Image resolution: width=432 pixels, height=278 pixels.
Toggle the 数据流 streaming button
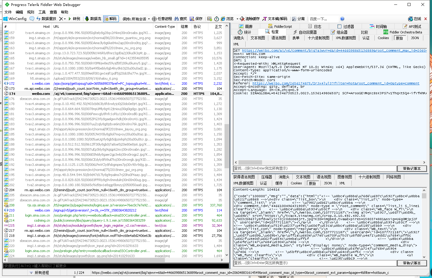[x=93, y=19]
